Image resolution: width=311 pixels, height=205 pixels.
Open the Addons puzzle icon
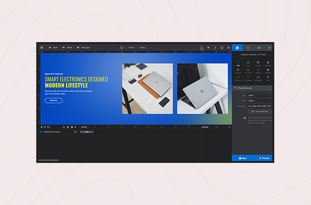click(x=268, y=71)
